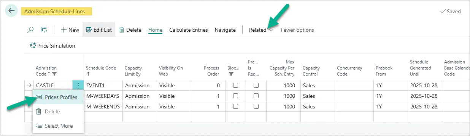Image resolution: width=470 pixels, height=136 pixels.
Task: Click the three-dot menu on CASTLE row
Action: [78, 85]
